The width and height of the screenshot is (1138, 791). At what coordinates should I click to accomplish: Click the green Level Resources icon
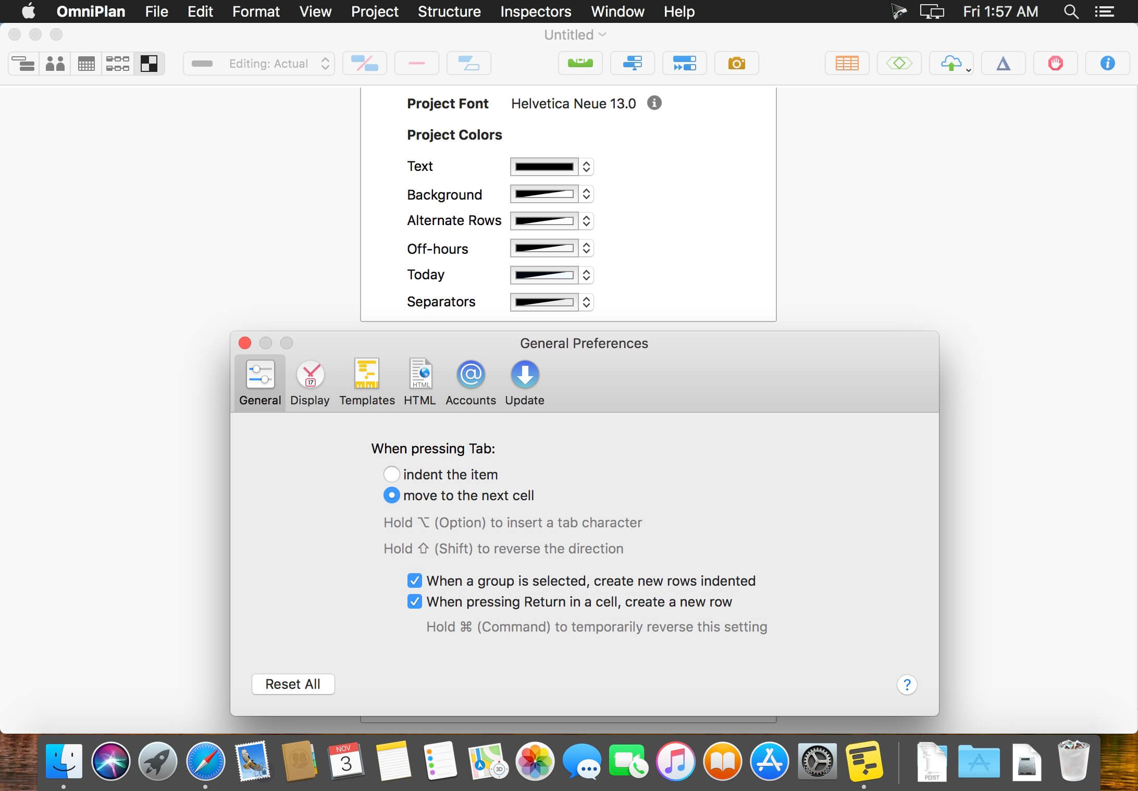pos(580,64)
